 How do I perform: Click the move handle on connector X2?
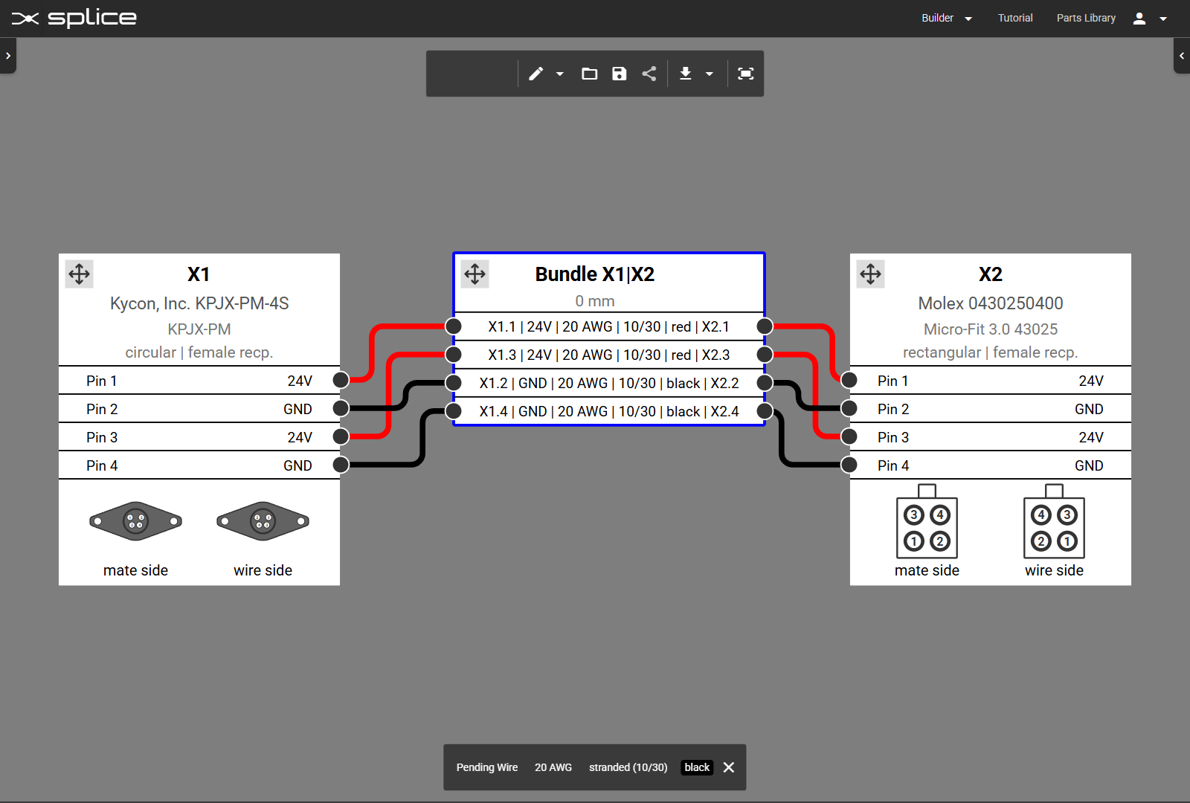click(870, 274)
